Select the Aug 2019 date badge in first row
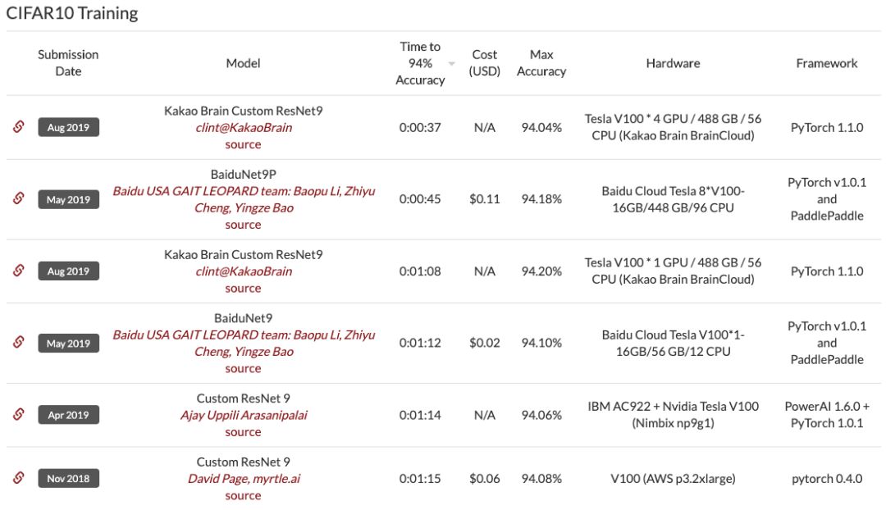Screen dimensions: 886x510 68,127
